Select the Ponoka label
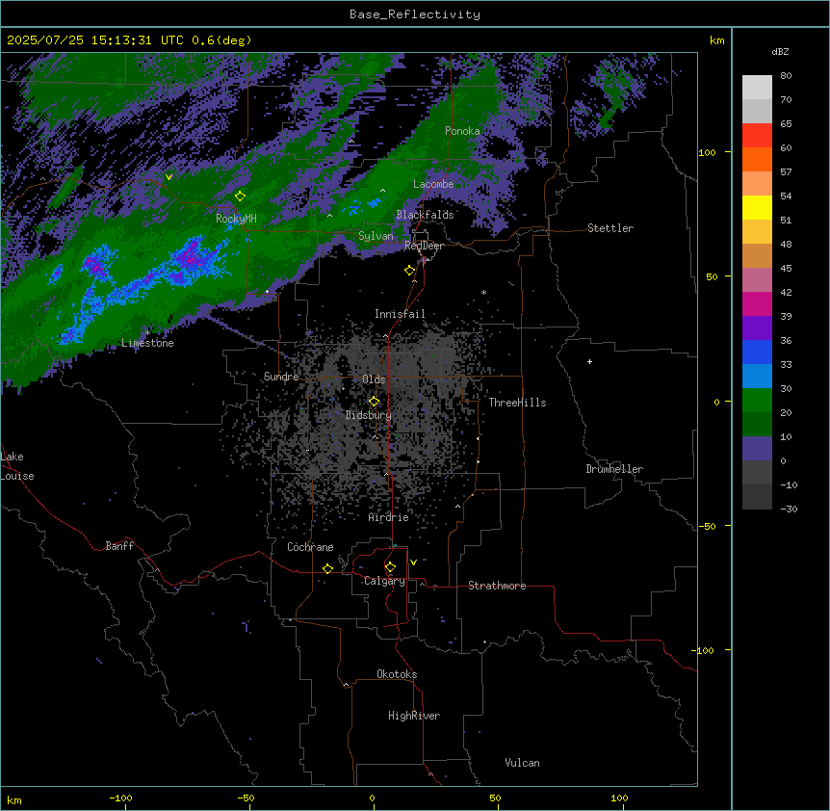Viewport: 830px width, 811px height. 462,131
